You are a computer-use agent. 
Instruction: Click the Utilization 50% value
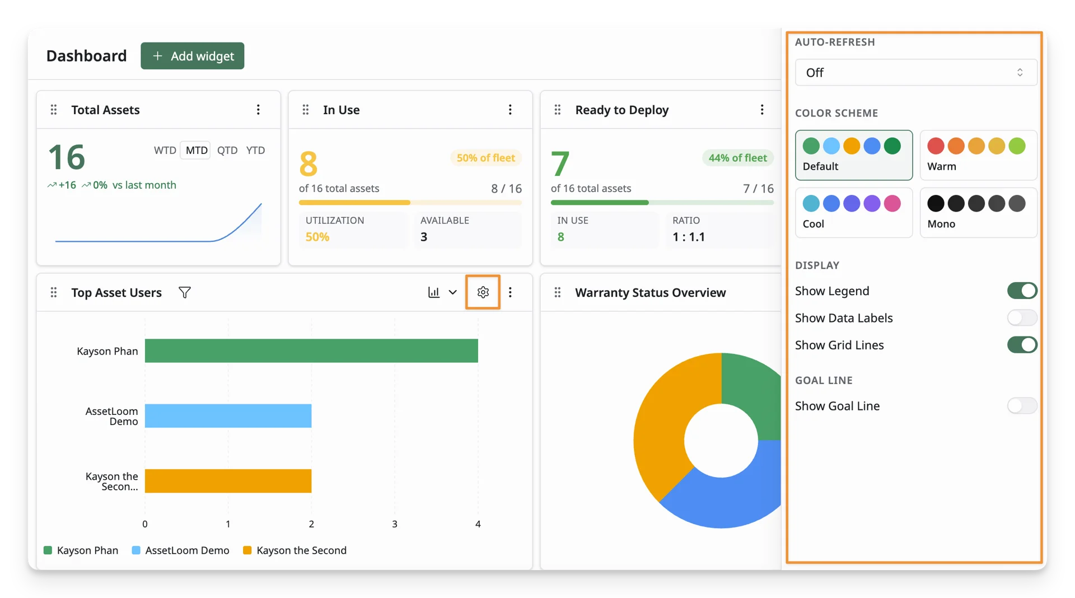(317, 237)
